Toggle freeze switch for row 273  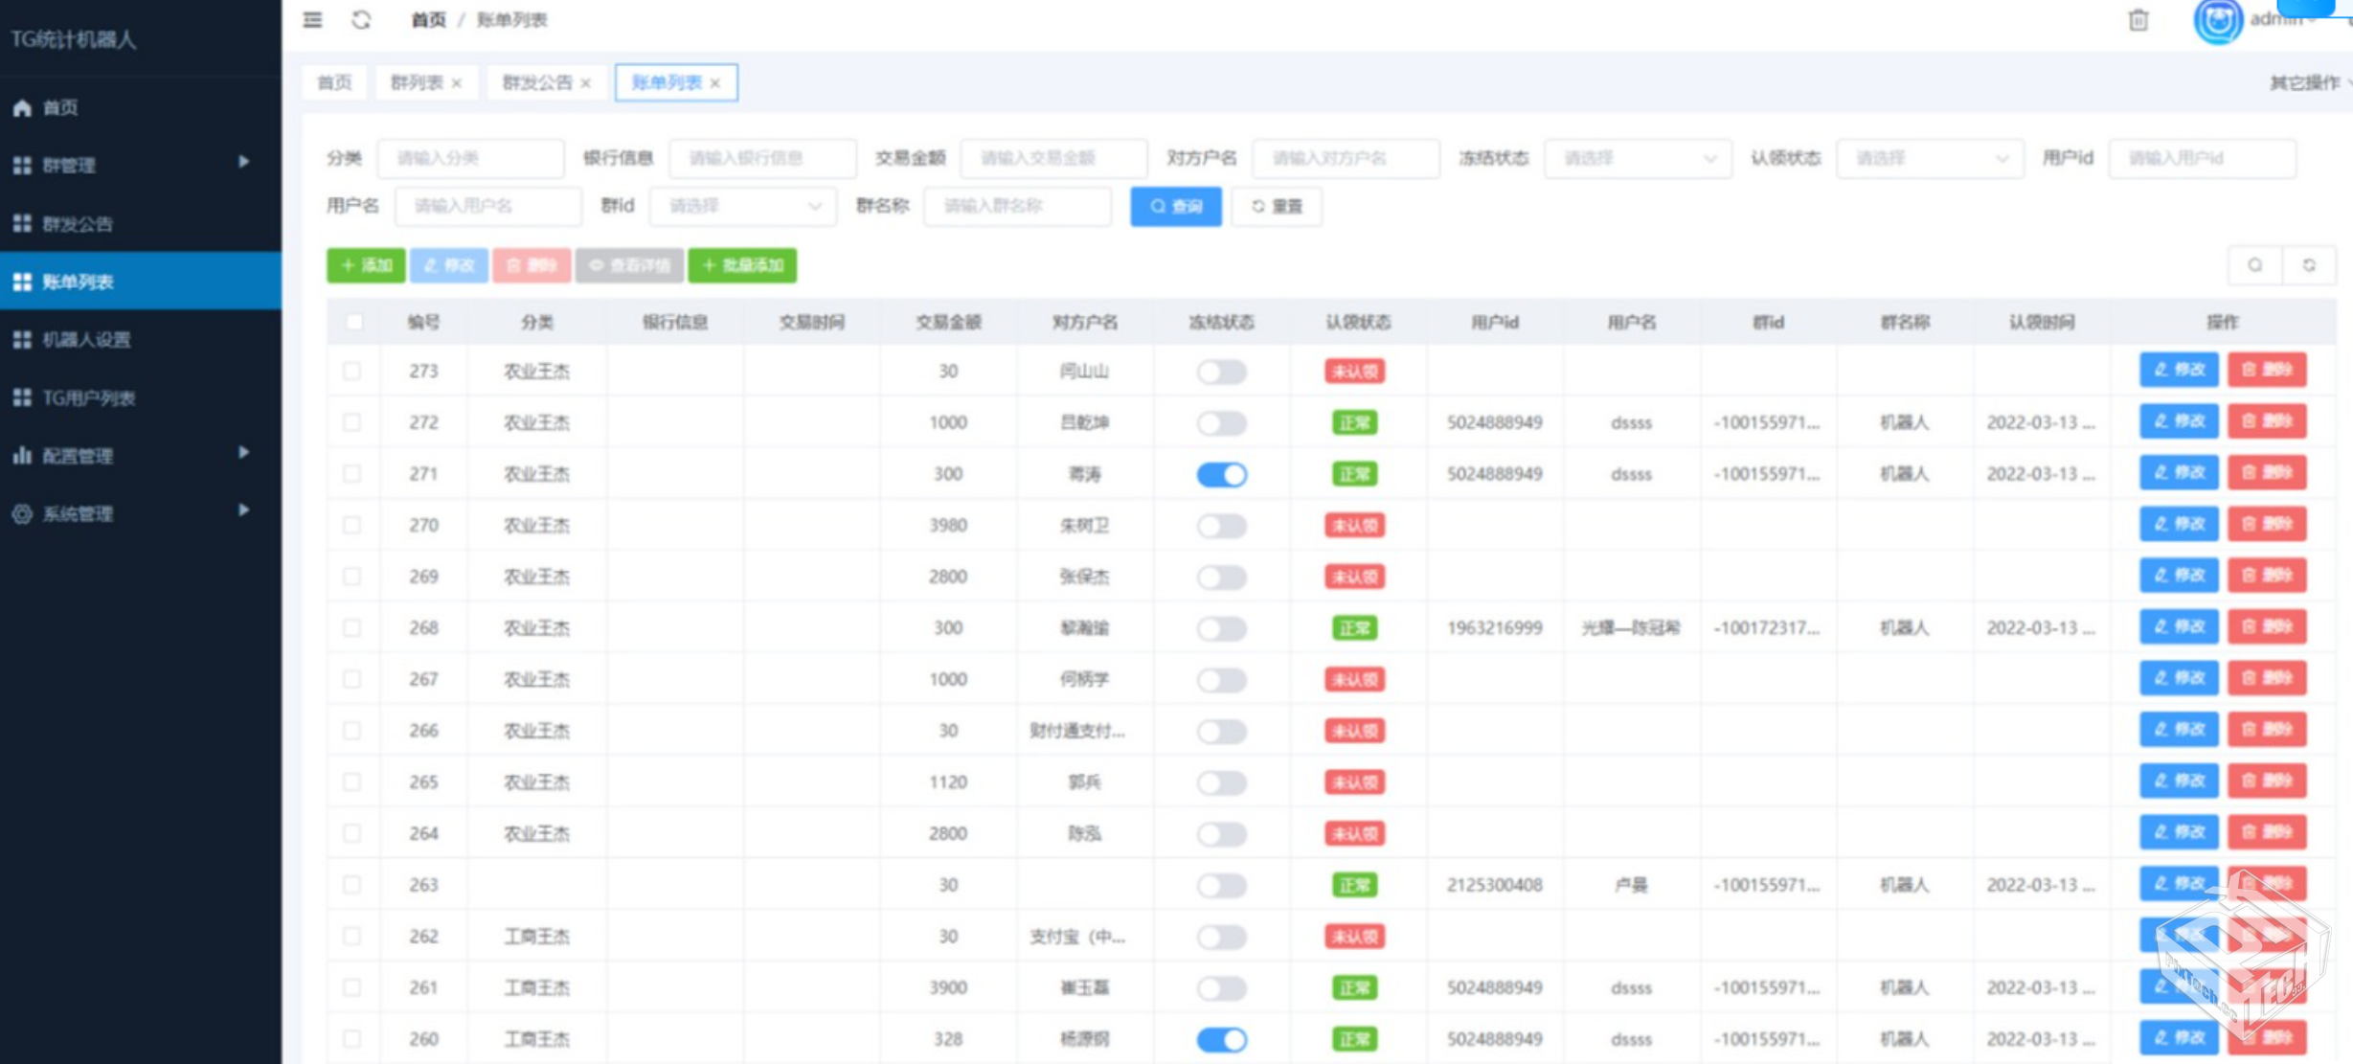point(1221,372)
